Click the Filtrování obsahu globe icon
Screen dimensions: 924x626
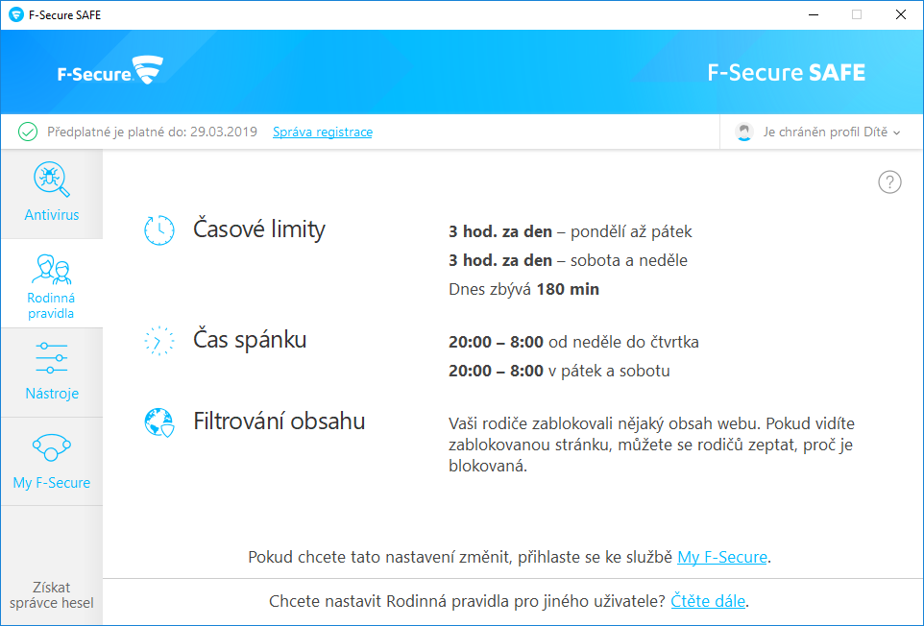pos(159,422)
